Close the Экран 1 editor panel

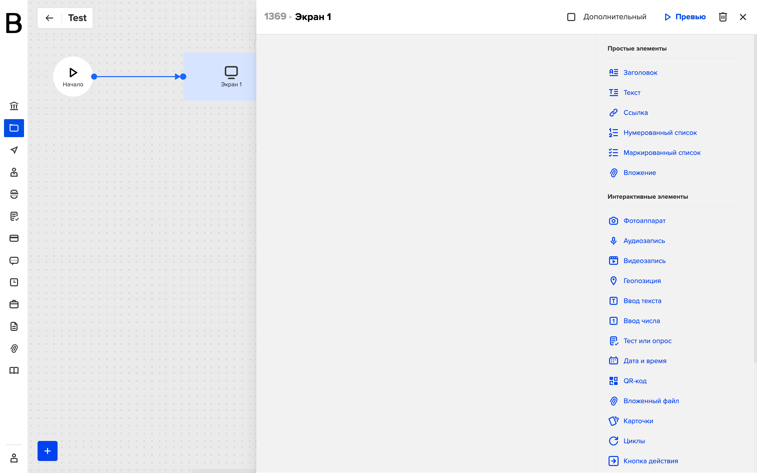click(743, 17)
